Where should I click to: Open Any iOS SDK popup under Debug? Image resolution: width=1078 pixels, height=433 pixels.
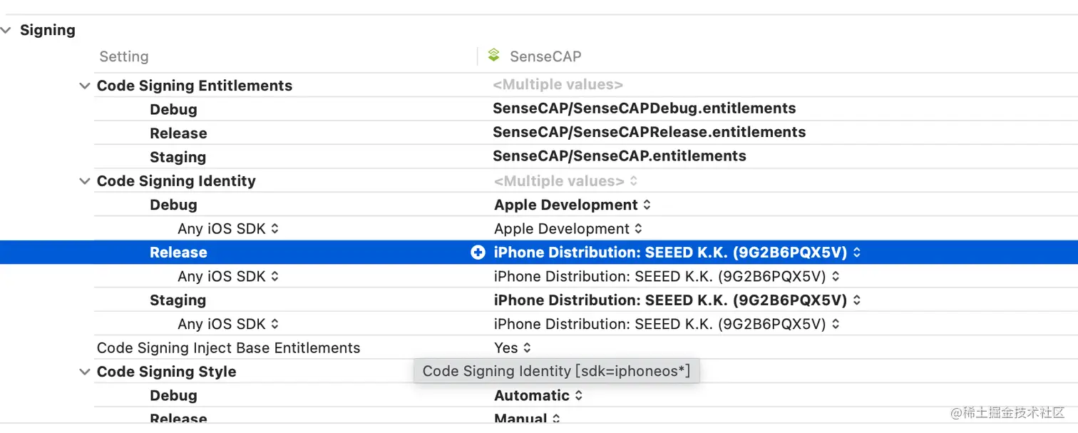(227, 229)
